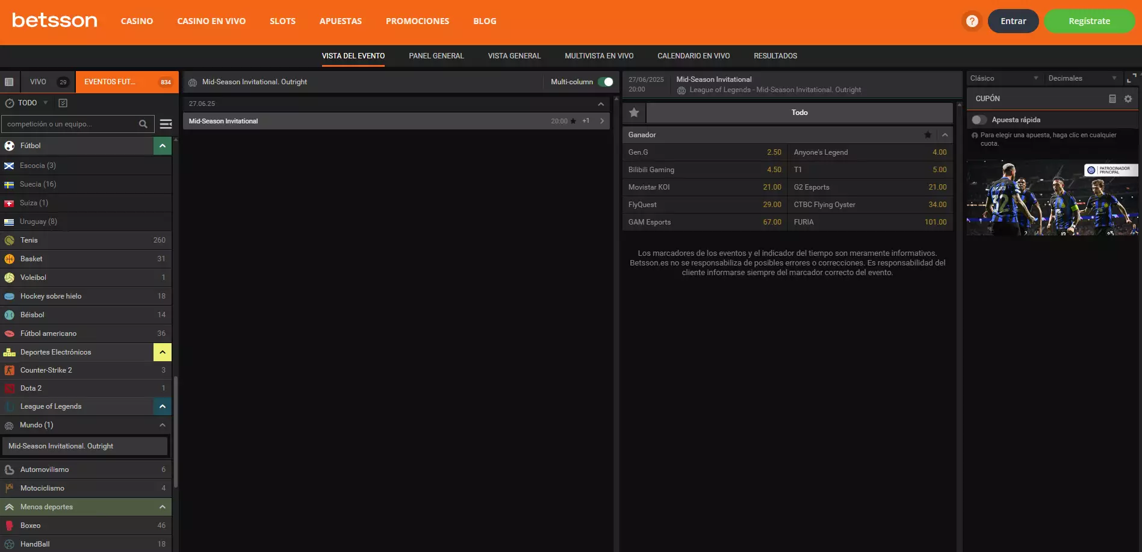Screen dimensions: 1142x552
Task: Click the Regístrate button
Action: click(1089, 21)
